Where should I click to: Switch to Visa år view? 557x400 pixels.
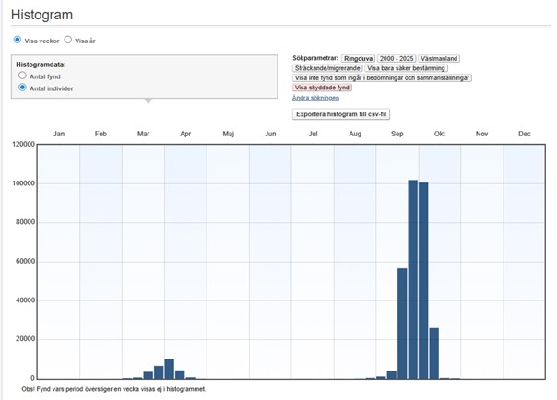pyautogui.click(x=67, y=40)
